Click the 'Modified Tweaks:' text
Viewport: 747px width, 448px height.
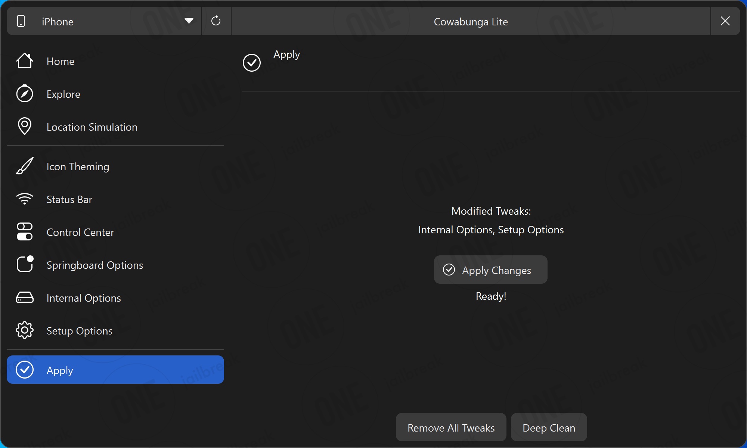tap(491, 211)
